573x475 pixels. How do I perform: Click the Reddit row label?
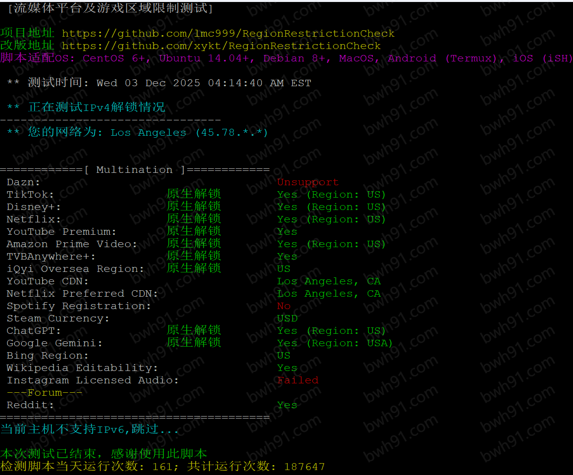click(x=30, y=405)
